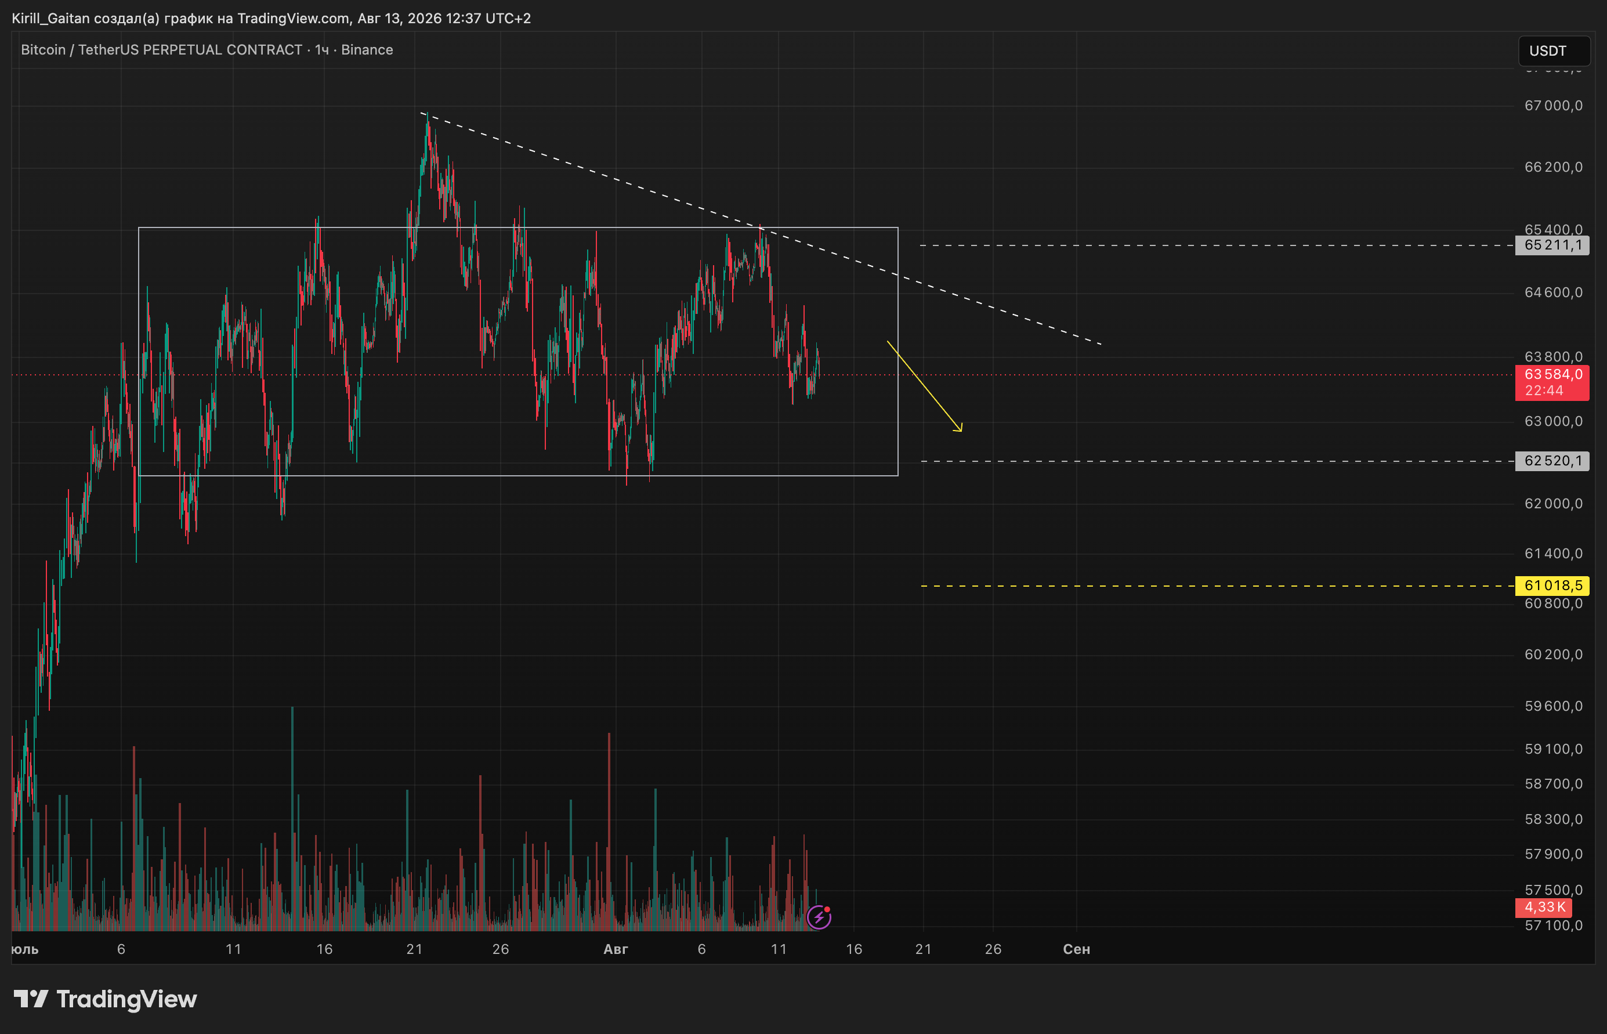Click the 64 600,0 price axis tick
Screen dimensions: 1607x1034
tap(1553, 292)
